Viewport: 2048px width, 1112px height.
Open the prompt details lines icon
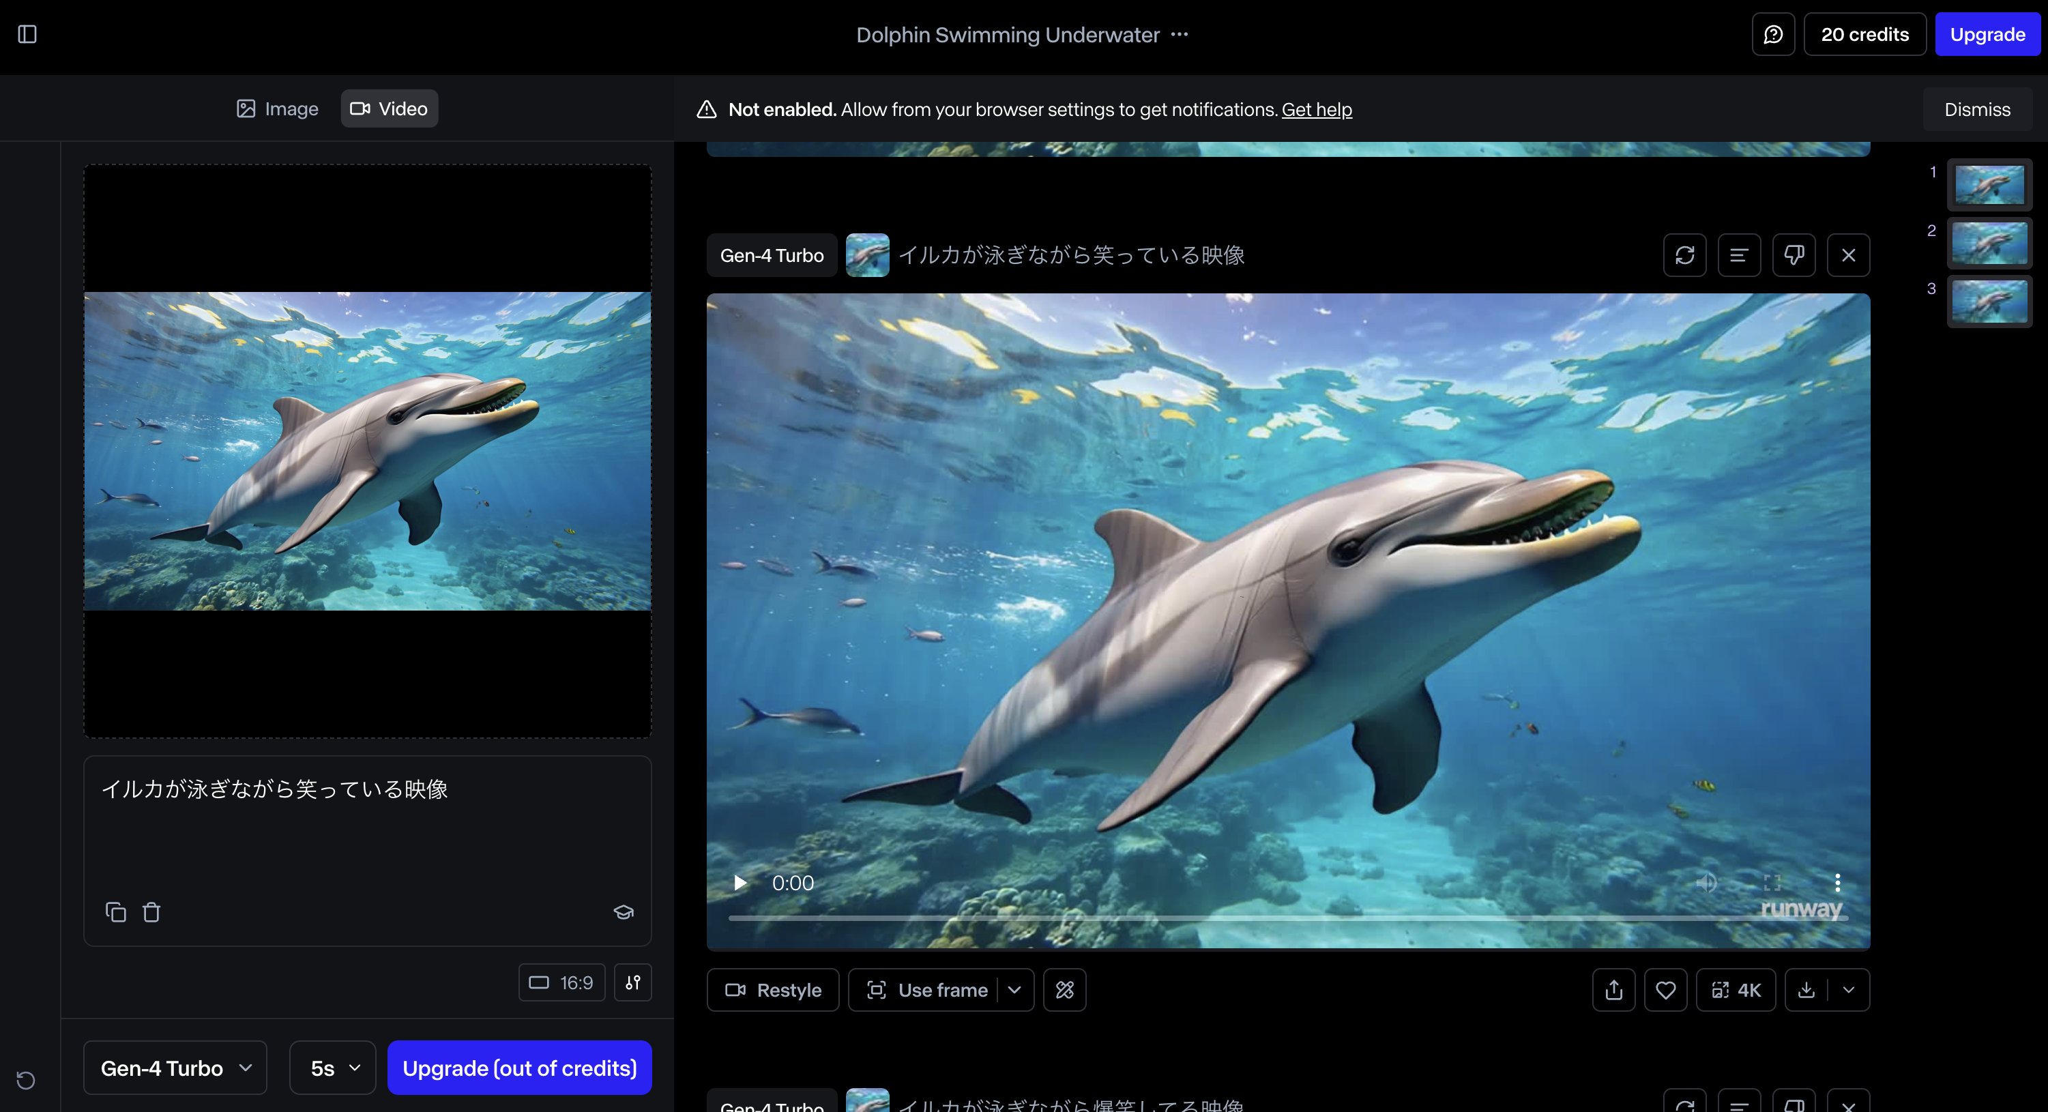[1739, 255]
